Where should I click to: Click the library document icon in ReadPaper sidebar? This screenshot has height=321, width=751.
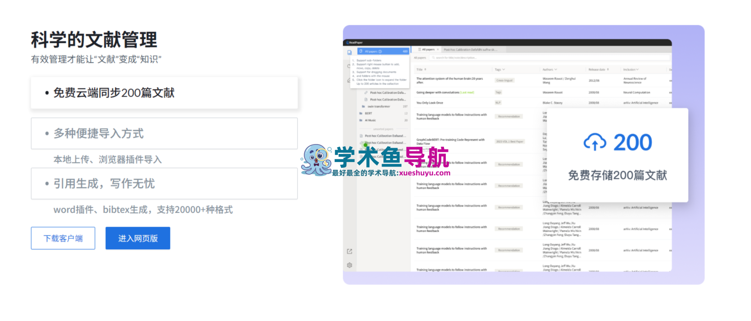tap(349, 52)
